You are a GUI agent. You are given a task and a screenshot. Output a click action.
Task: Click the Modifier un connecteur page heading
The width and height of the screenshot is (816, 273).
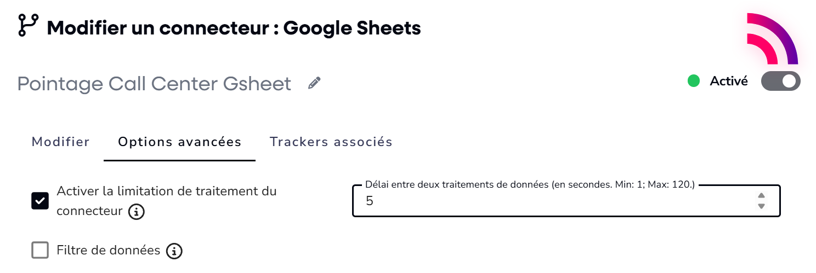click(x=234, y=27)
